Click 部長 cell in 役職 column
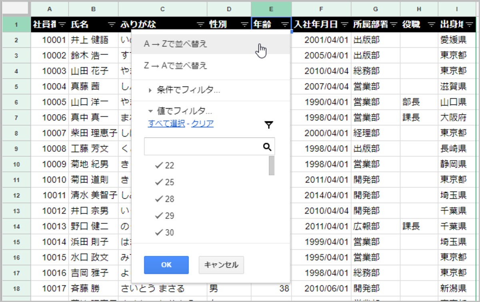Viewport: 480px width, 302px height. pos(419,102)
